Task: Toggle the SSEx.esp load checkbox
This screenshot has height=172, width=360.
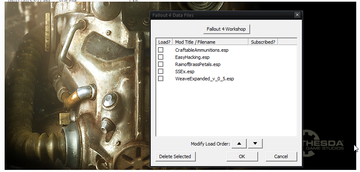Action: pyautogui.click(x=161, y=71)
